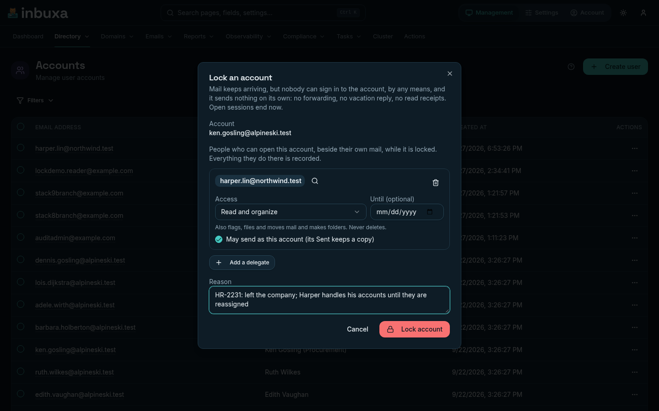The height and width of the screenshot is (411, 659).
Task: Expand Directory menu
Action: 72,37
